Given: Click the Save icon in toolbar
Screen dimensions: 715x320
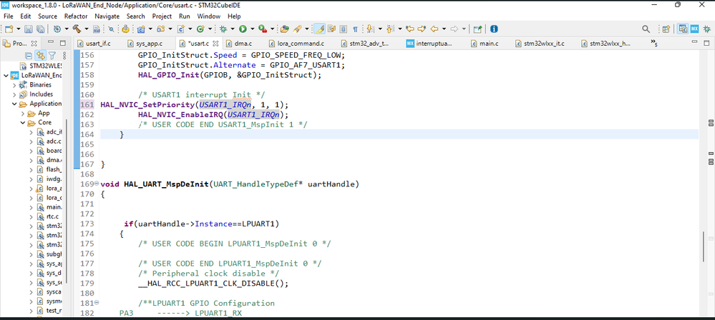Looking at the screenshot, I should point(29,29).
